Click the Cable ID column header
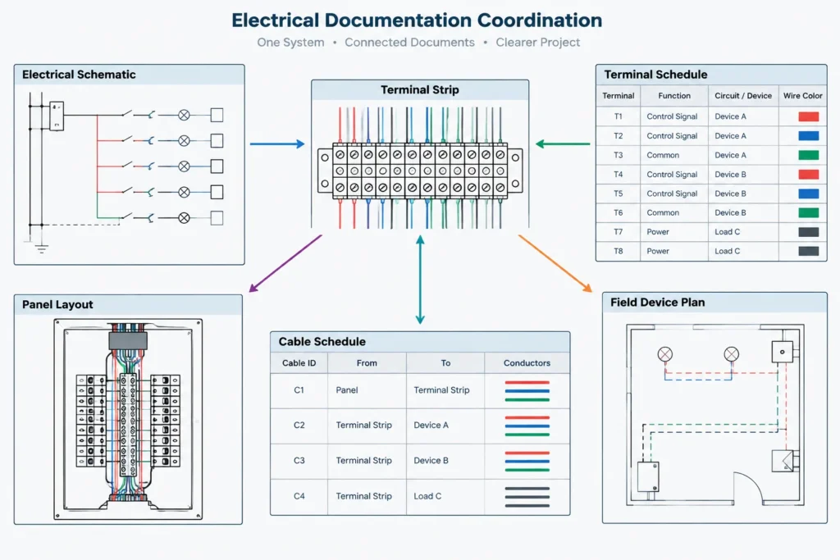 point(299,363)
